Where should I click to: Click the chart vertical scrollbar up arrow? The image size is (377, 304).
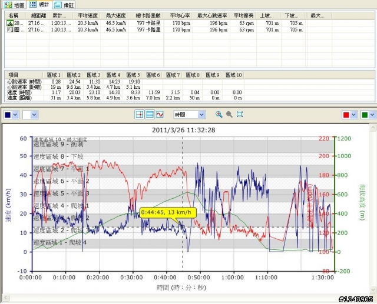tap(373, 127)
